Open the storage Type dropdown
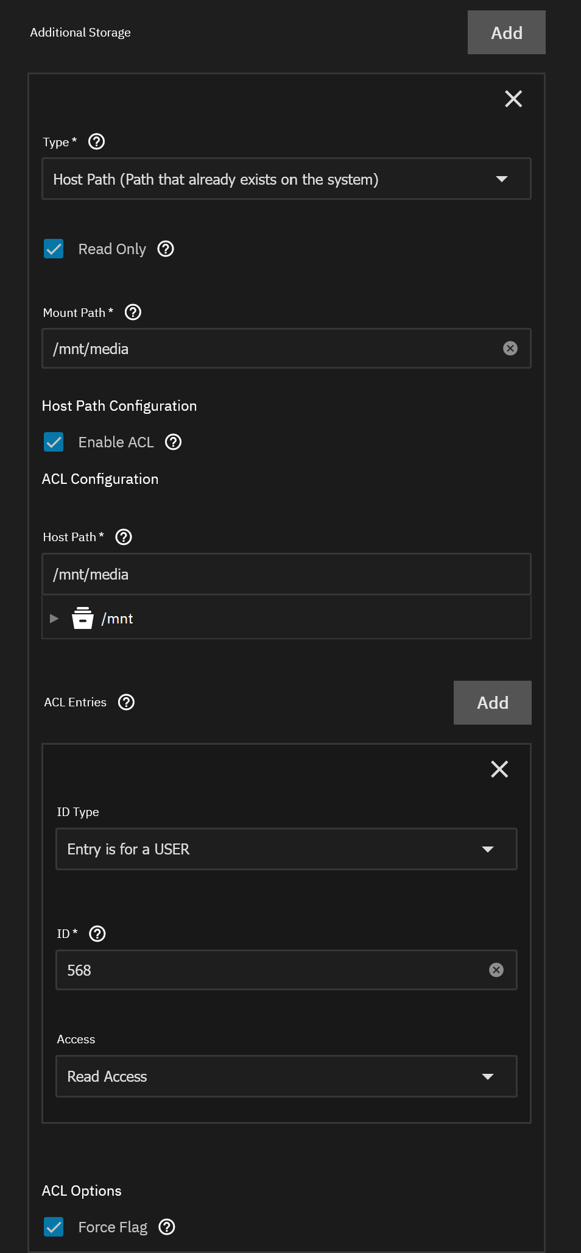 pyautogui.click(x=286, y=179)
